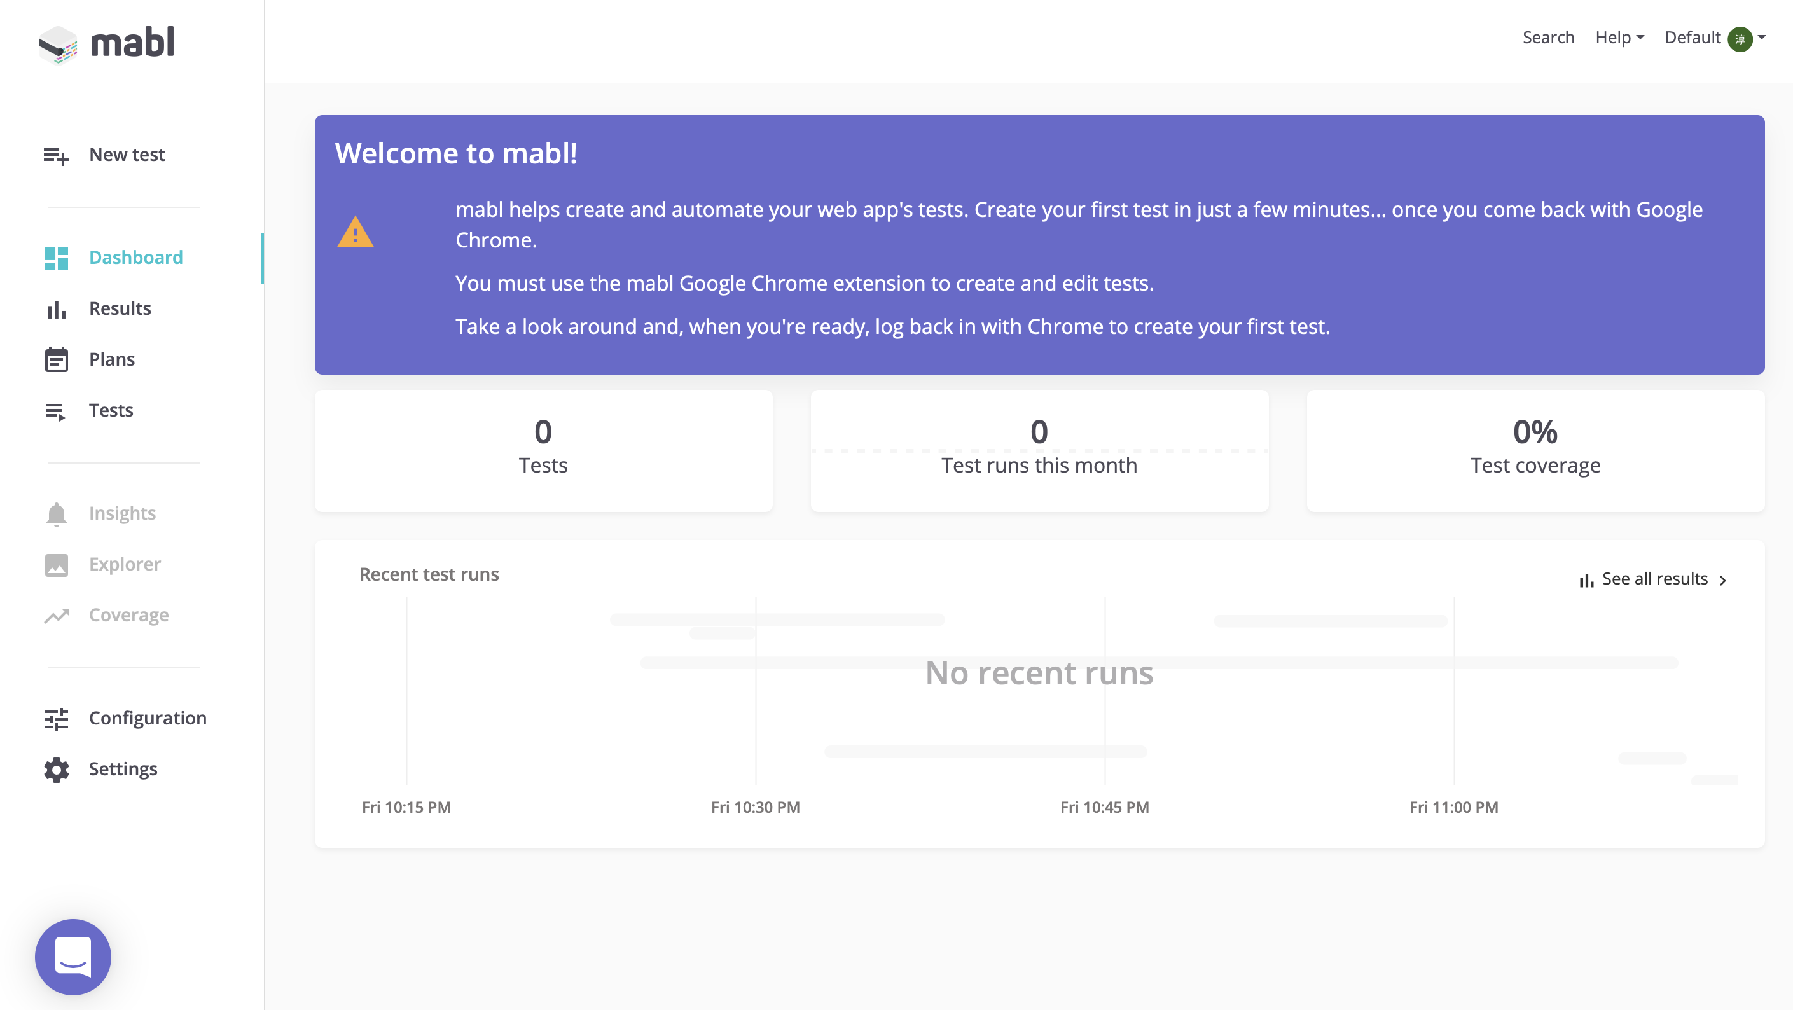The height and width of the screenshot is (1010, 1793).
Task: Click Search in the top bar
Action: coord(1548,38)
